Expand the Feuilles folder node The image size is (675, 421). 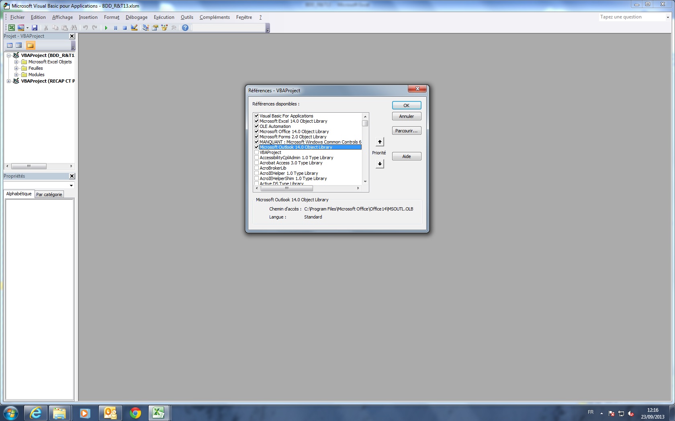pyautogui.click(x=16, y=68)
